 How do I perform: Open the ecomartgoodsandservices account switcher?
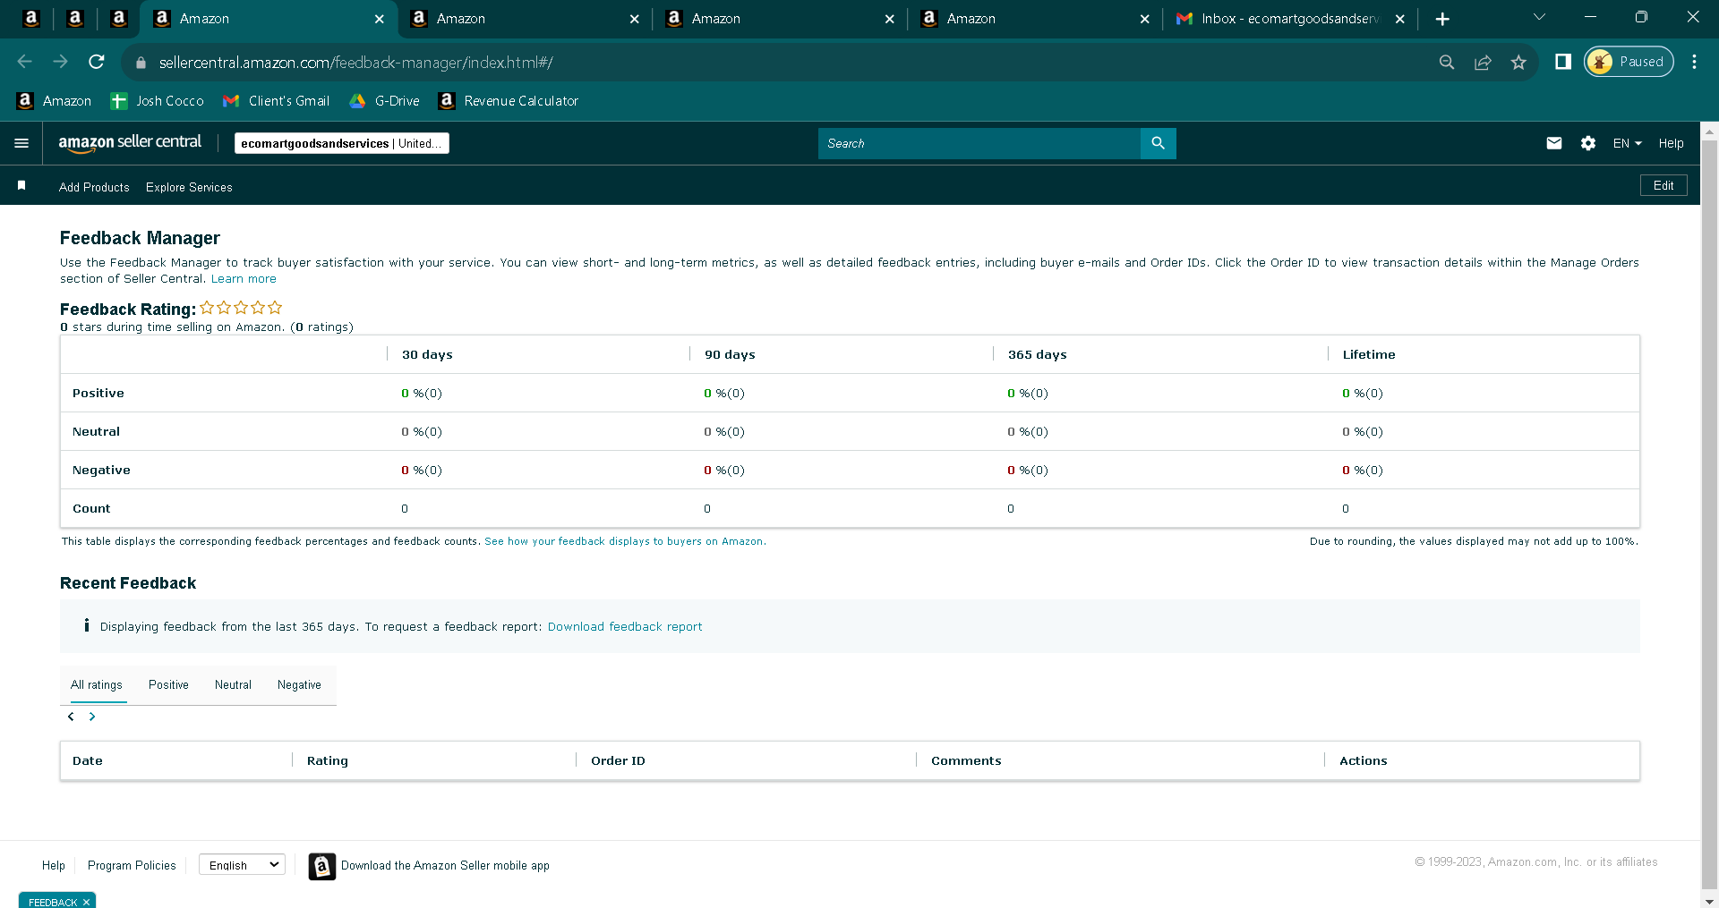(342, 143)
